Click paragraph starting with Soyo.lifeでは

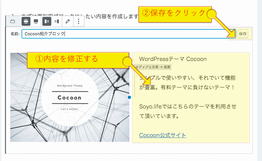[188, 111]
